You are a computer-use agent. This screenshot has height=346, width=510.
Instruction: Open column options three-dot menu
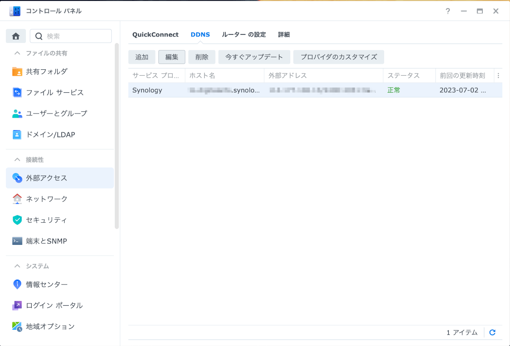(x=498, y=76)
